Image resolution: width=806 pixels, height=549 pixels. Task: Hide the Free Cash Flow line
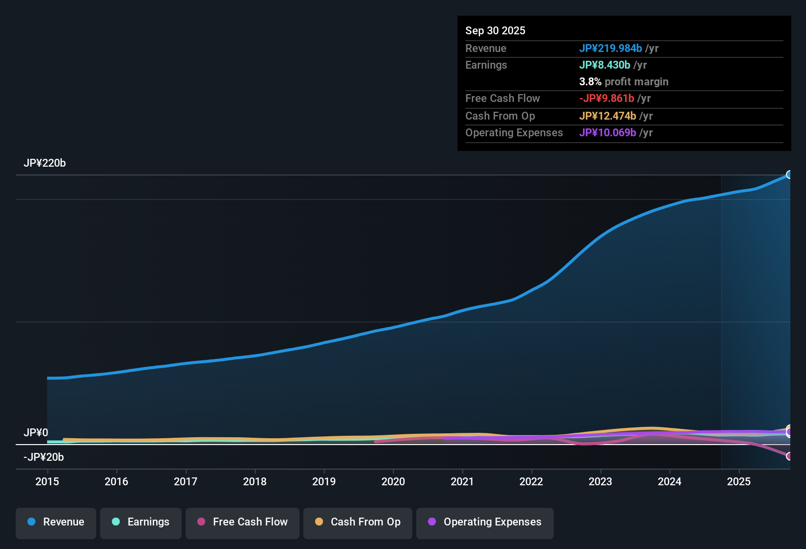(242, 523)
